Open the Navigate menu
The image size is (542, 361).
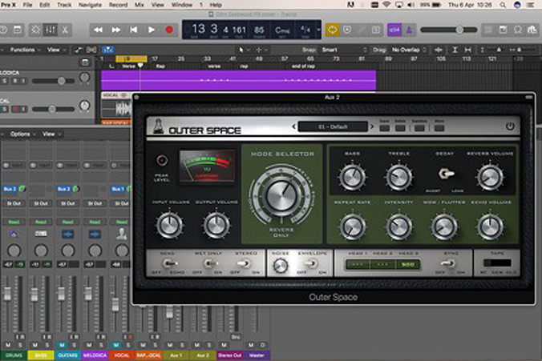[x=91, y=5]
